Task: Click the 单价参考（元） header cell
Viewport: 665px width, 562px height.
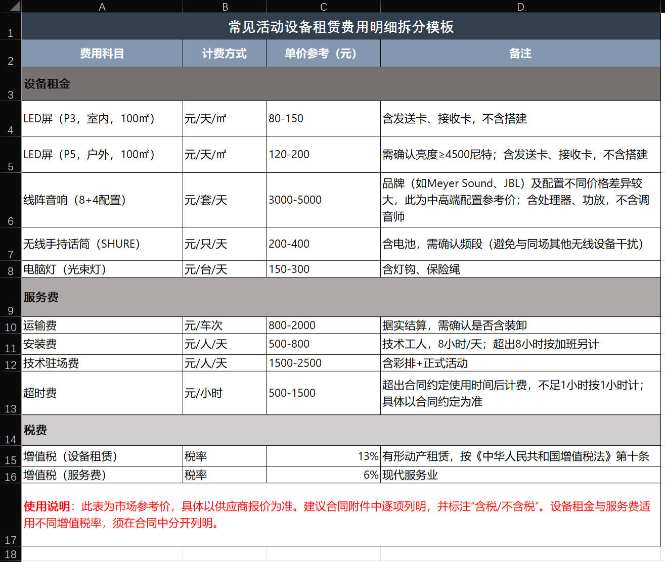Action: pyautogui.click(x=324, y=54)
